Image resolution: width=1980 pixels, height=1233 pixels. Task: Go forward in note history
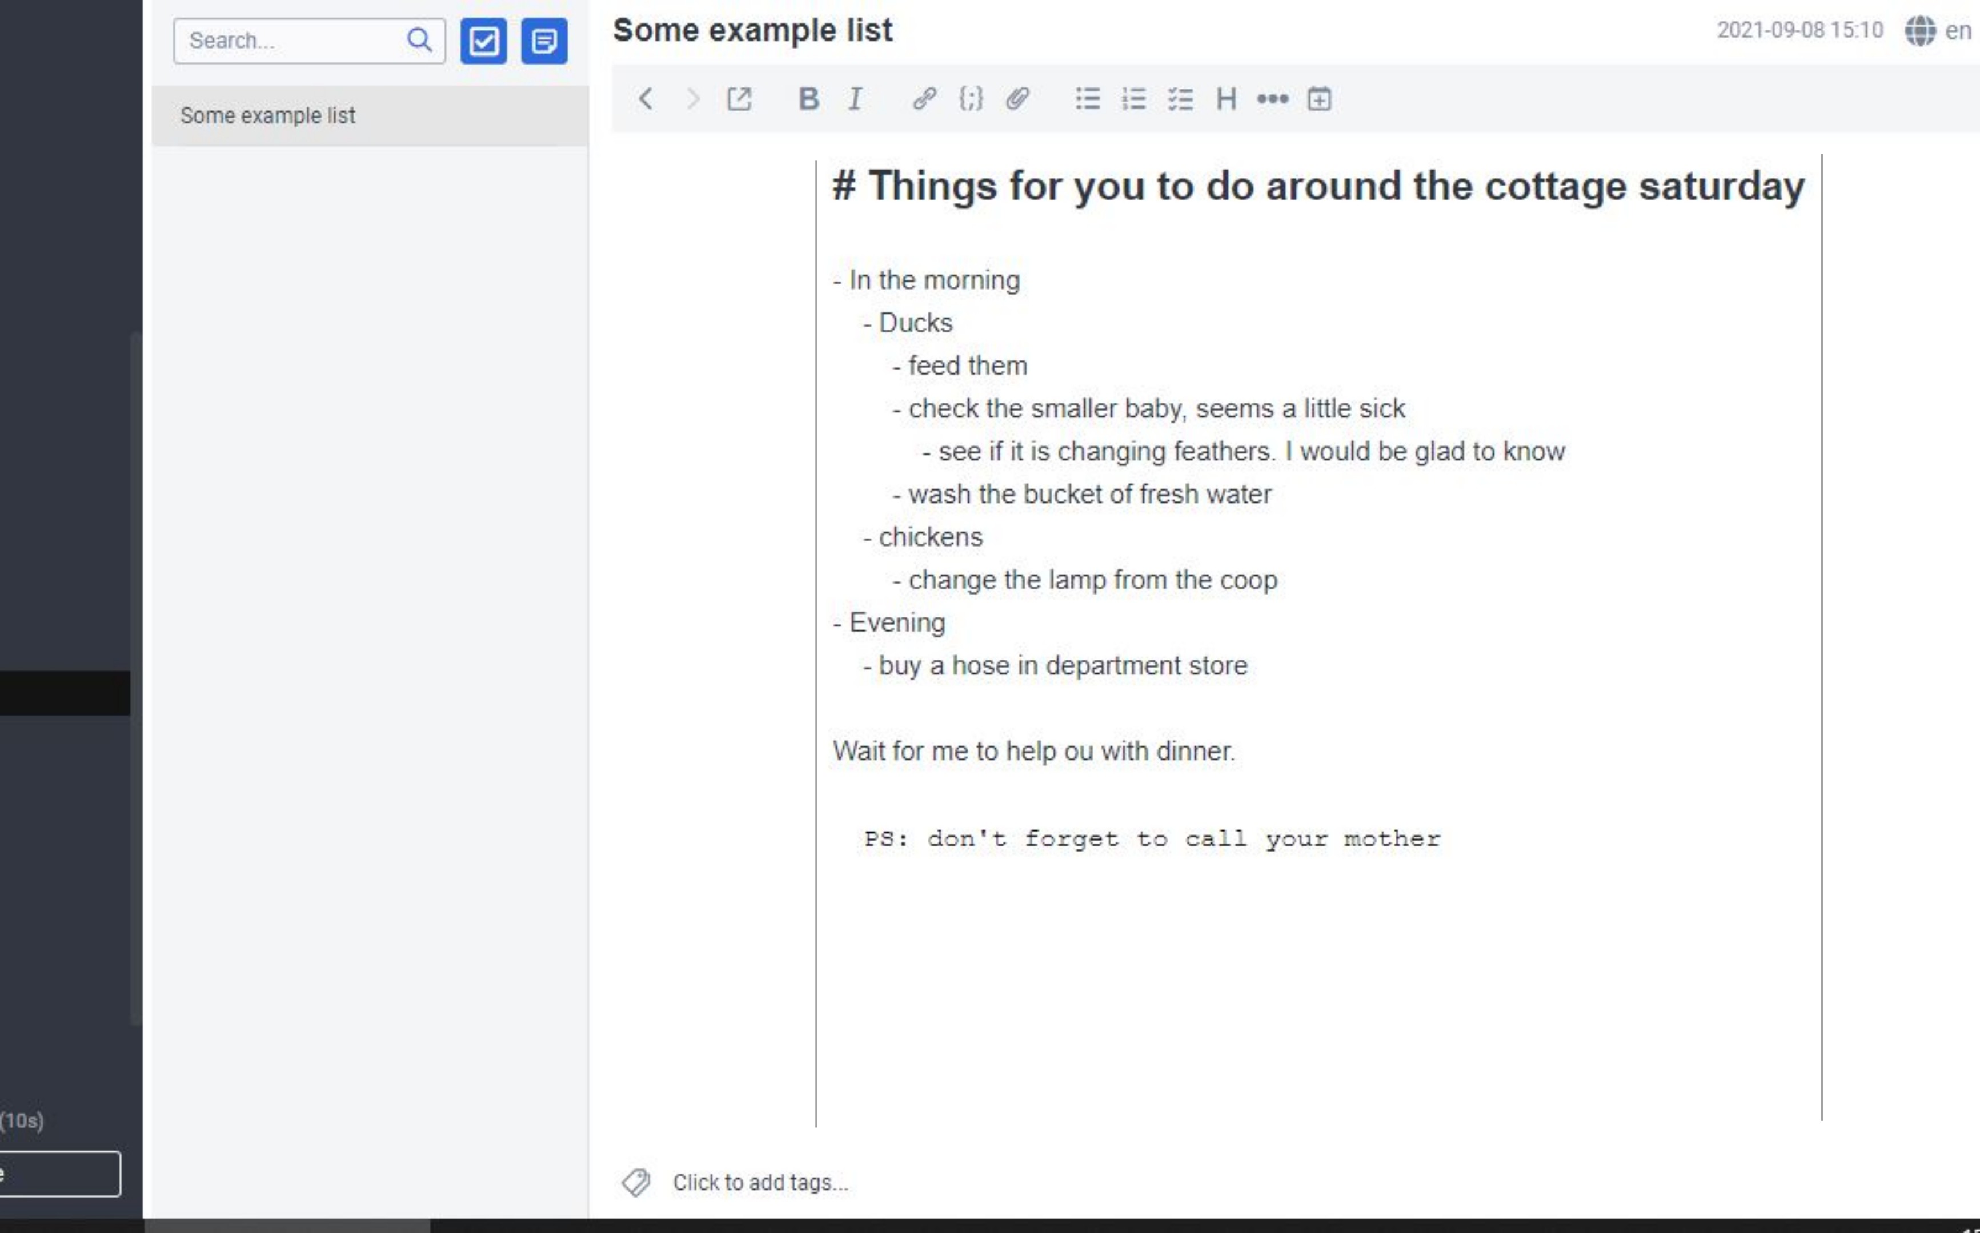pyautogui.click(x=692, y=99)
